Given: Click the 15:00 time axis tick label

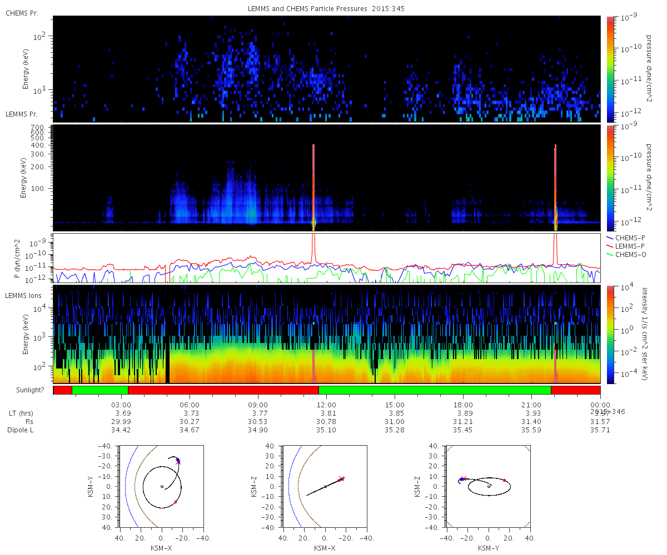Looking at the screenshot, I should tap(395, 405).
